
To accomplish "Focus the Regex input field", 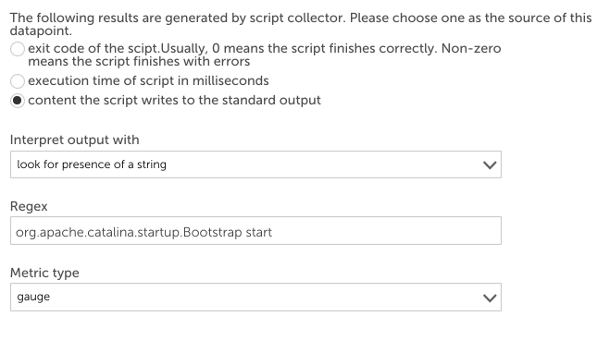I will [x=255, y=231].
